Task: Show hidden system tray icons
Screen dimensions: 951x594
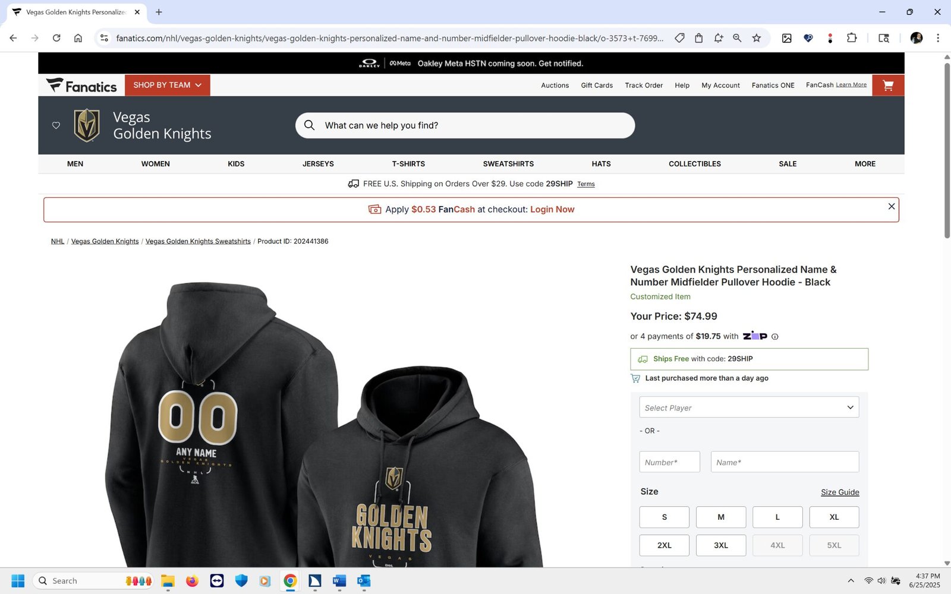Action: [x=851, y=581]
